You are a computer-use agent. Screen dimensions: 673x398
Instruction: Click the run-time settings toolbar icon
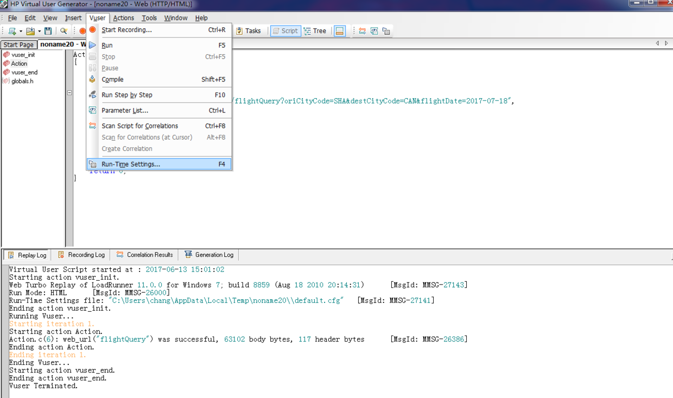386,31
